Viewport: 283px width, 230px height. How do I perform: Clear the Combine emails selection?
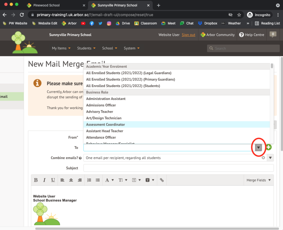[x=263, y=158]
